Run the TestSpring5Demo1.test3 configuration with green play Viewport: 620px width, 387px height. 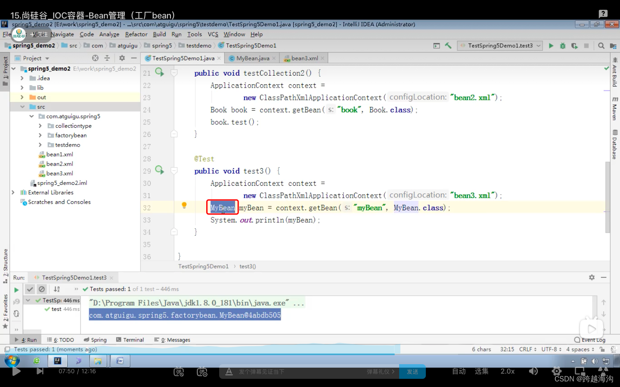click(x=551, y=46)
